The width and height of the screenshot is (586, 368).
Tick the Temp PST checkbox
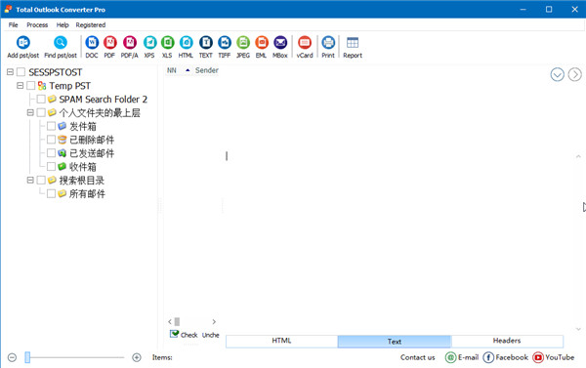point(30,86)
